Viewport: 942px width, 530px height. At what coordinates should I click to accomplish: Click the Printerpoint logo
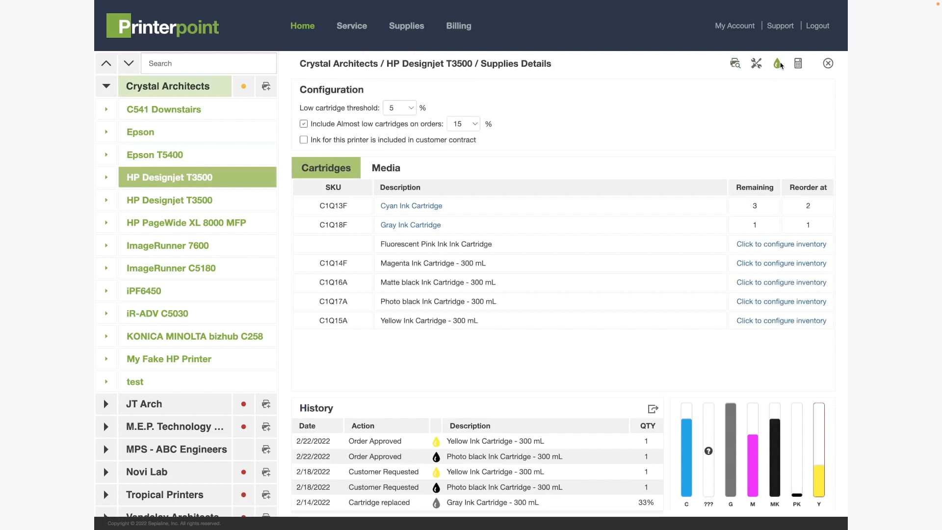[x=162, y=26]
